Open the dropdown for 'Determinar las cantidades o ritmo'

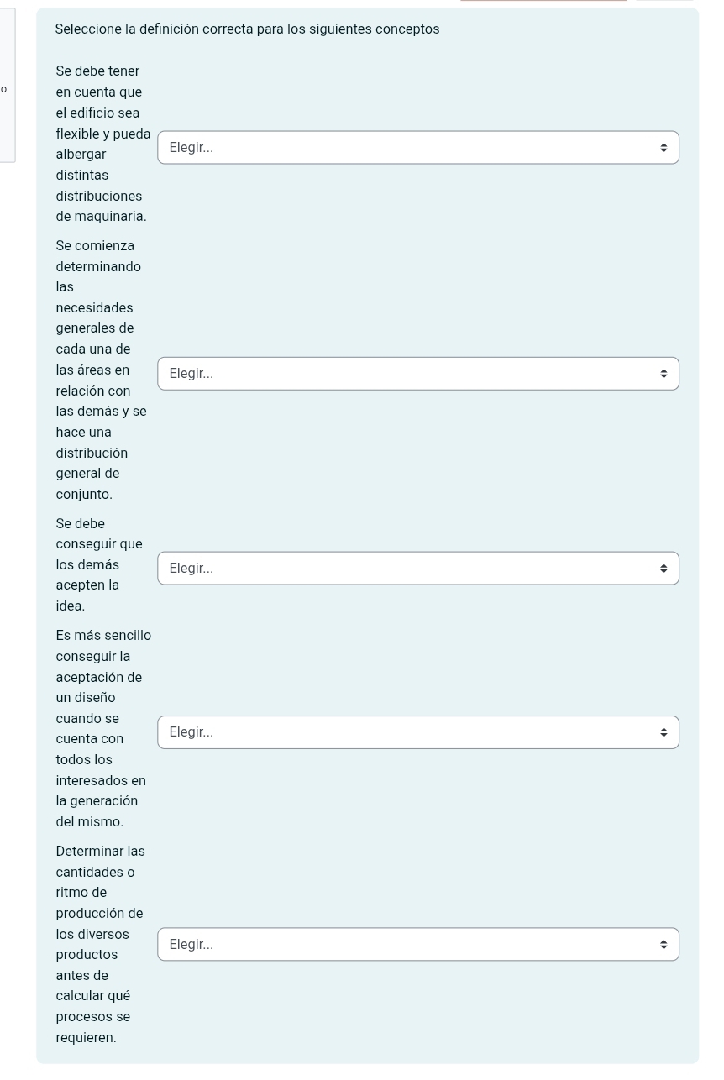418,945
